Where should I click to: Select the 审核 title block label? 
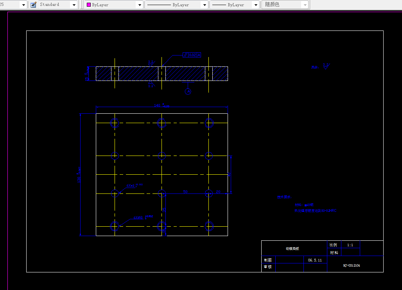click(268, 267)
